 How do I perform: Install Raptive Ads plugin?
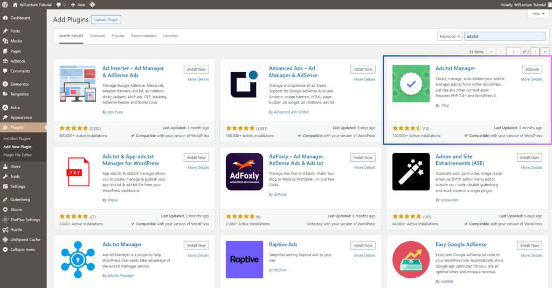click(x=363, y=245)
